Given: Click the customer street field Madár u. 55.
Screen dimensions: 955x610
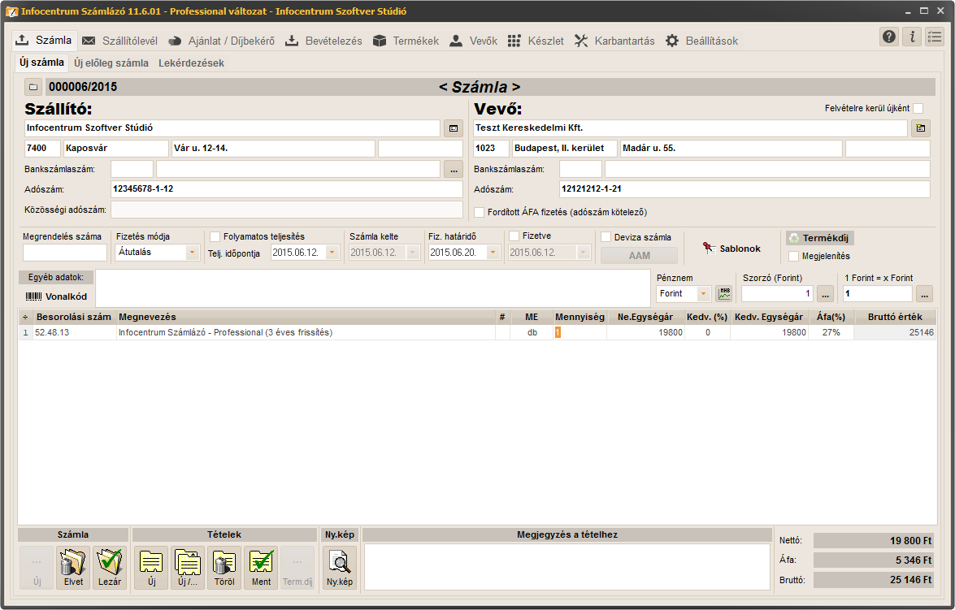Looking at the screenshot, I should click(x=731, y=149).
